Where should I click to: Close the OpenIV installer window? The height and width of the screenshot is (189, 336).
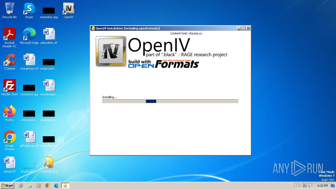(248, 28)
